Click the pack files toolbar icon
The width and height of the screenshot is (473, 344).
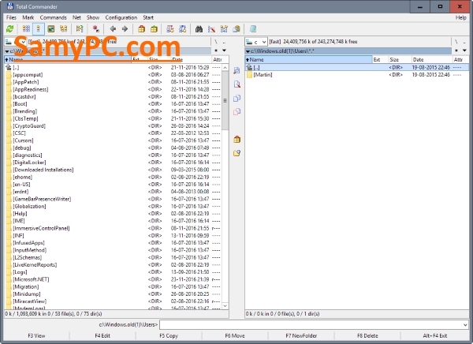141,29
